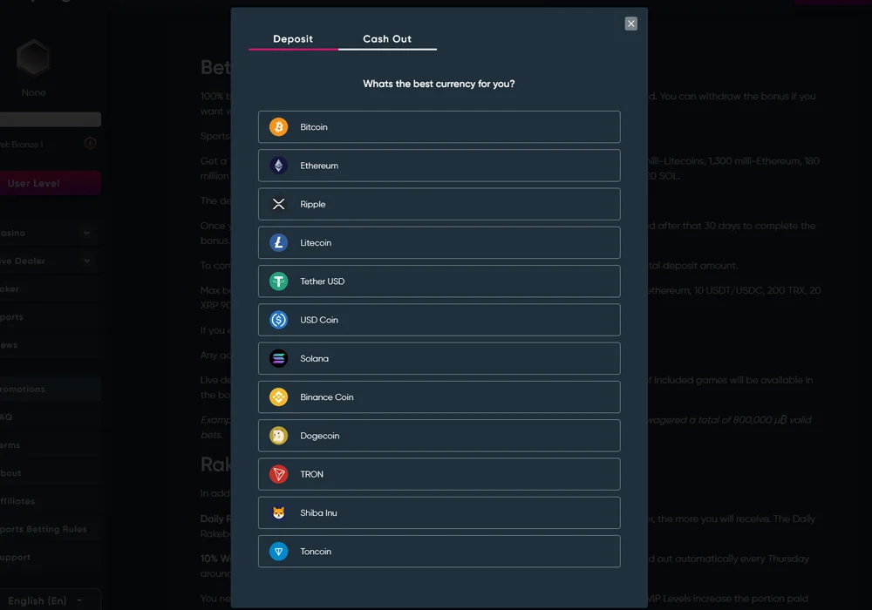Click the Litecoin coin icon

(x=278, y=242)
